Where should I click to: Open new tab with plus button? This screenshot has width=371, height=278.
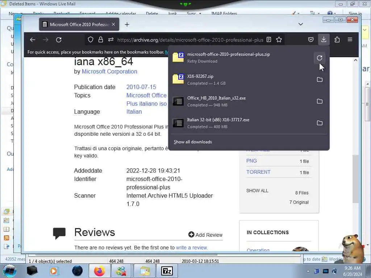127,25
